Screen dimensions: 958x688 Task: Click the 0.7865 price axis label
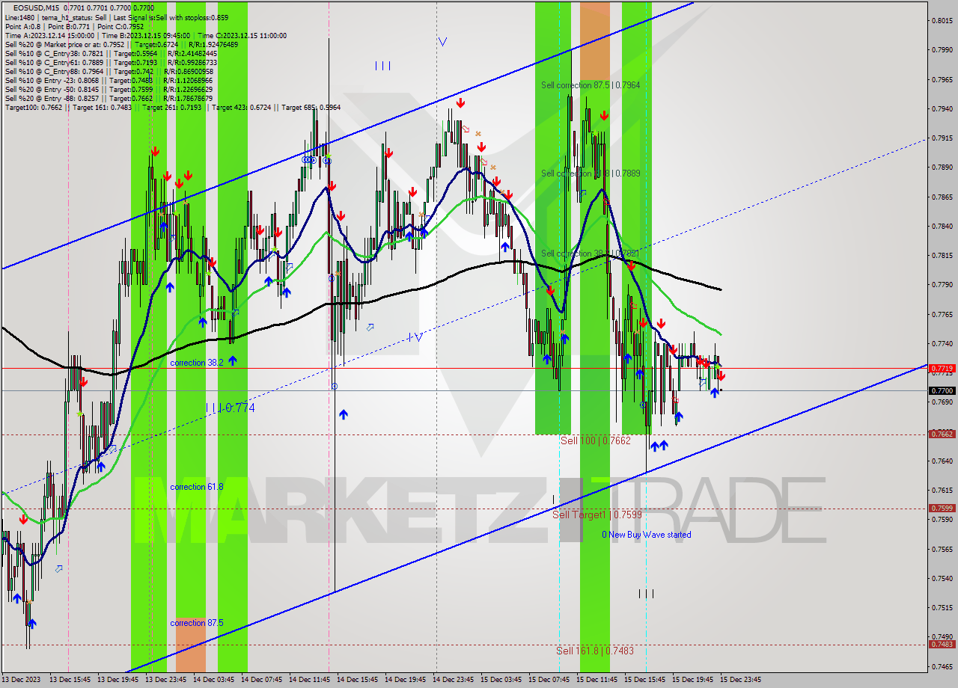point(942,197)
